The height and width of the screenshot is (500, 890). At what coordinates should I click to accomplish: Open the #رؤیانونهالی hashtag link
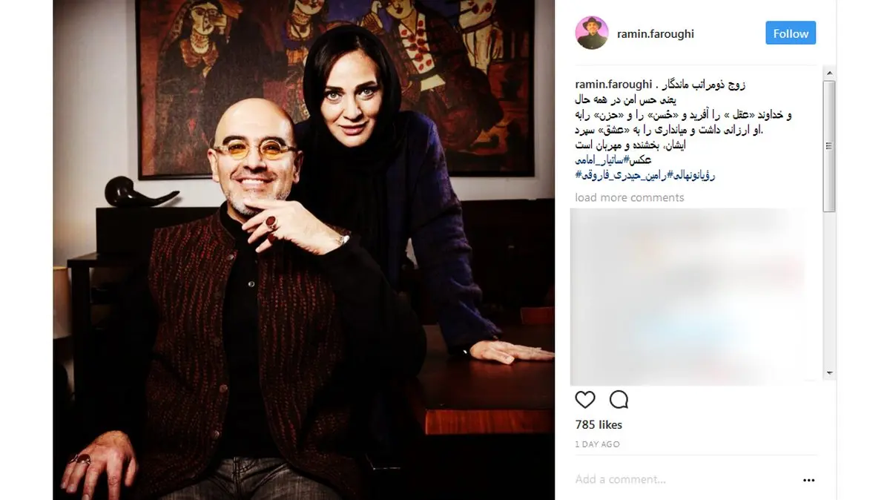tap(691, 175)
